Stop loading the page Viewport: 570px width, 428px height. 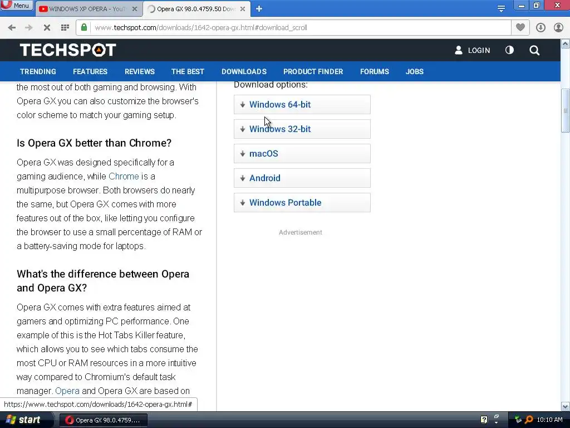tap(47, 28)
